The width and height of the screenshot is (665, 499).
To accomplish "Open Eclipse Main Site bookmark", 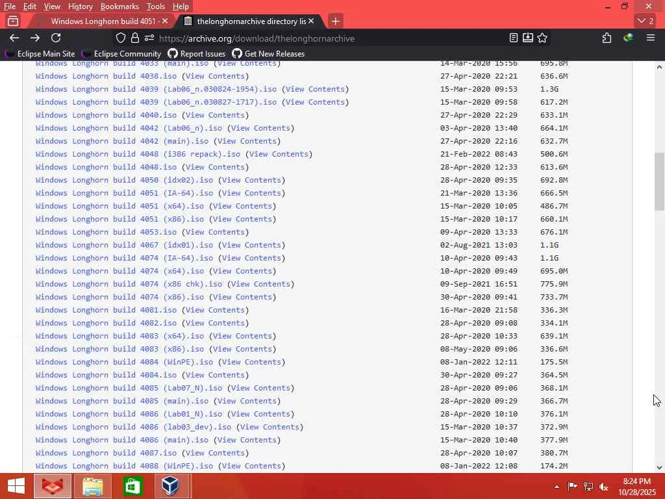I will coord(40,54).
